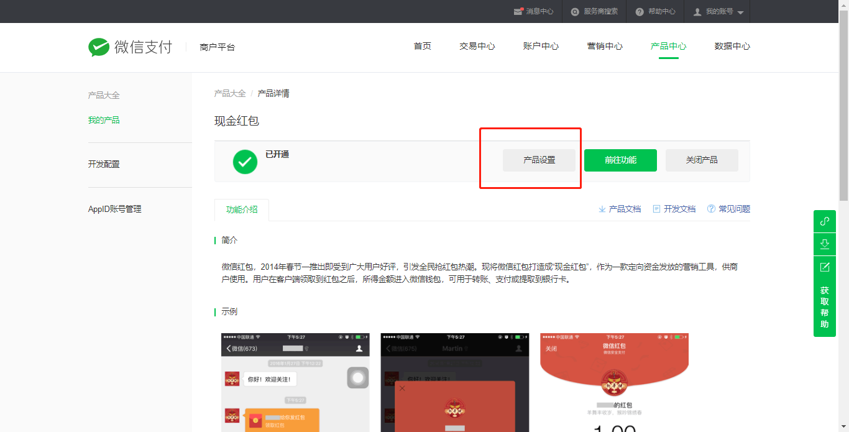Click the 商户平台 label beside the logo
This screenshot has height=432, width=849.
click(218, 47)
